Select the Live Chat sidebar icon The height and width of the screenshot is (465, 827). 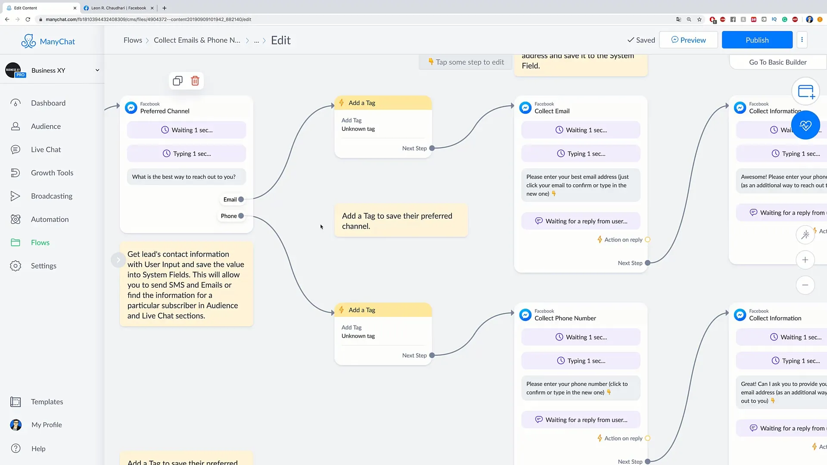(16, 149)
